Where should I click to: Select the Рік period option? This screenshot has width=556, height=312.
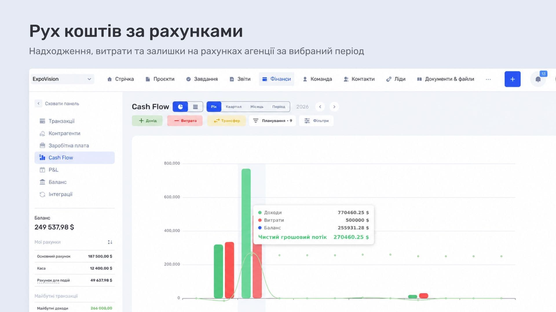(214, 107)
